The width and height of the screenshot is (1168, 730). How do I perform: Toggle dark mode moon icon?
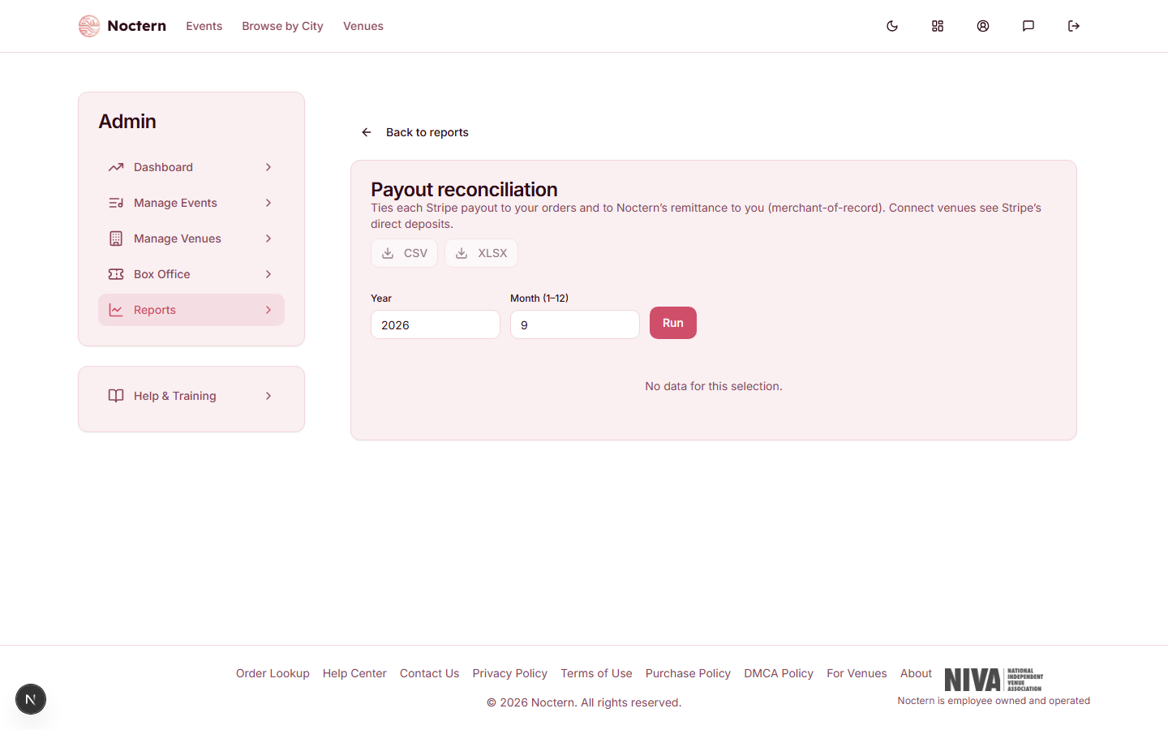coord(892,26)
